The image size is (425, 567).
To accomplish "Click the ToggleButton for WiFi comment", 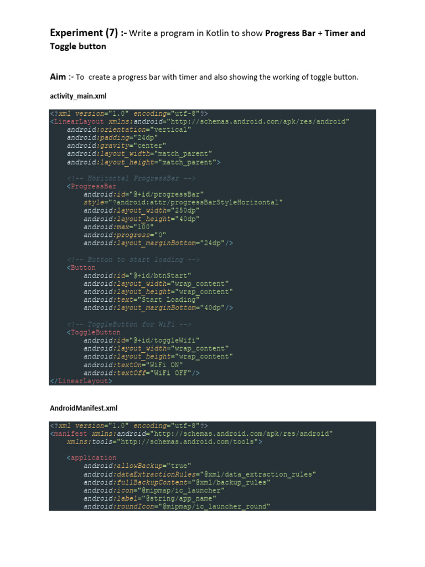I will coord(129,324).
